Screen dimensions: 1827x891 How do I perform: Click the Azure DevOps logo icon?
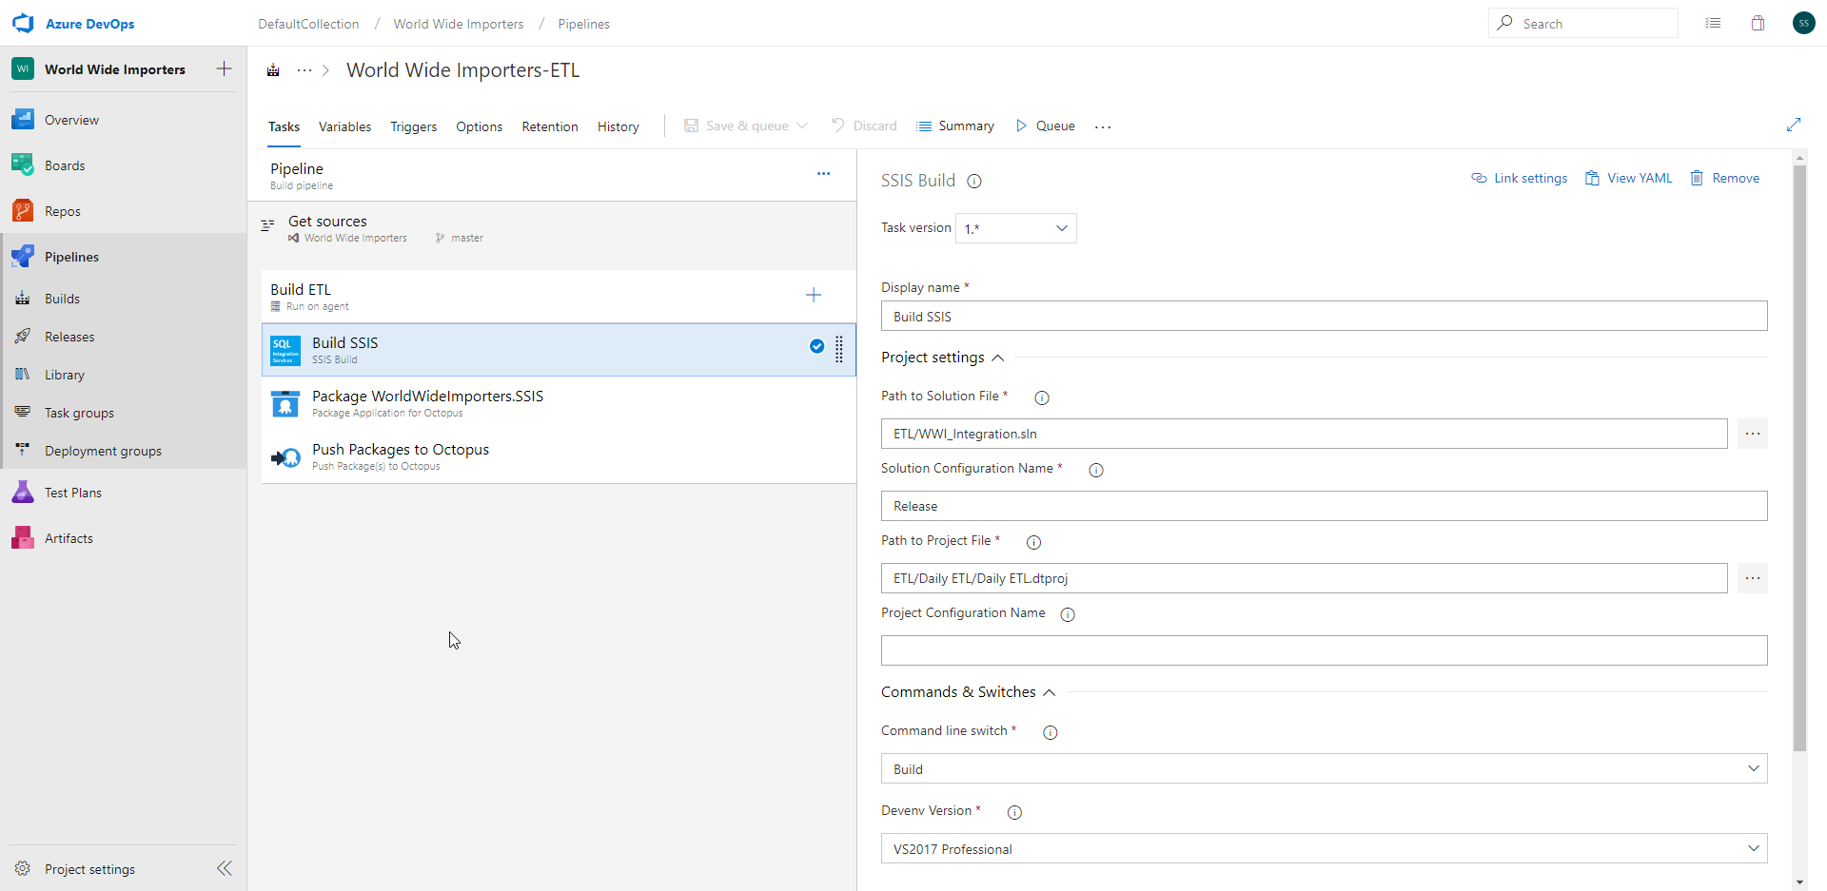[23, 23]
